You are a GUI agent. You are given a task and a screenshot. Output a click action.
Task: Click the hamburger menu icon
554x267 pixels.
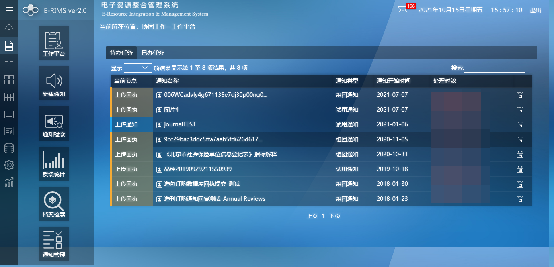click(9, 10)
